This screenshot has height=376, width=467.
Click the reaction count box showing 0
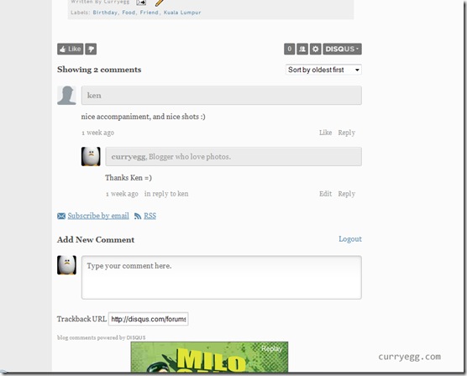[x=290, y=50]
